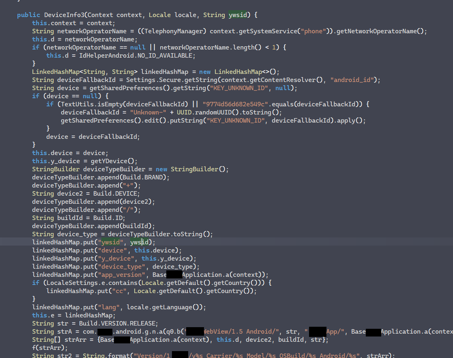Screen dimensions: 453x358
Task: Click "deviceTypeBuilder.toString()" call
Action: point(159,234)
